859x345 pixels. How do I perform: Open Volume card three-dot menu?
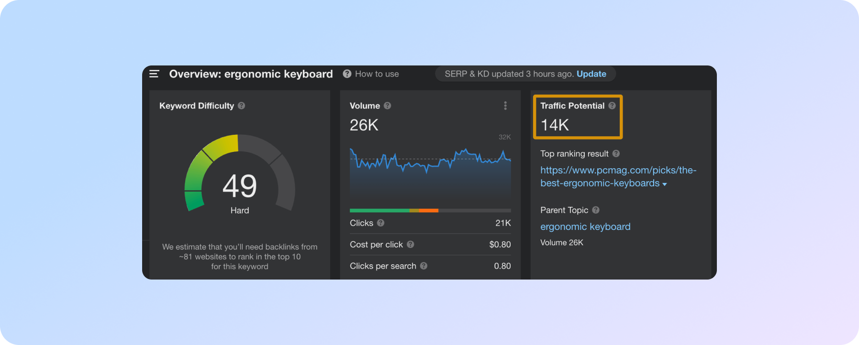(x=505, y=106)
